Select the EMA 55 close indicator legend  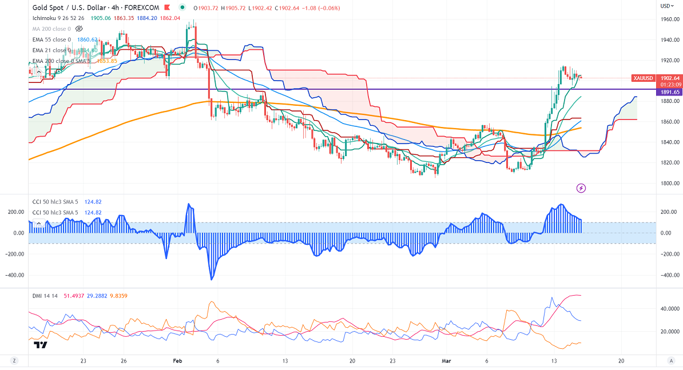click(51, 39)
